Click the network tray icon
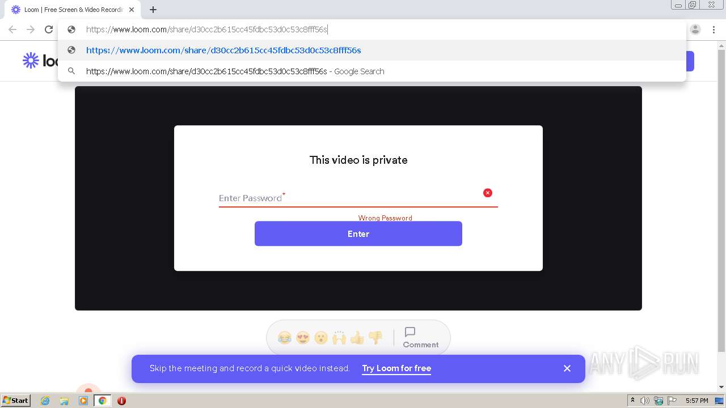This screenshot has height=408, width=726. click(x=659, y=401)
